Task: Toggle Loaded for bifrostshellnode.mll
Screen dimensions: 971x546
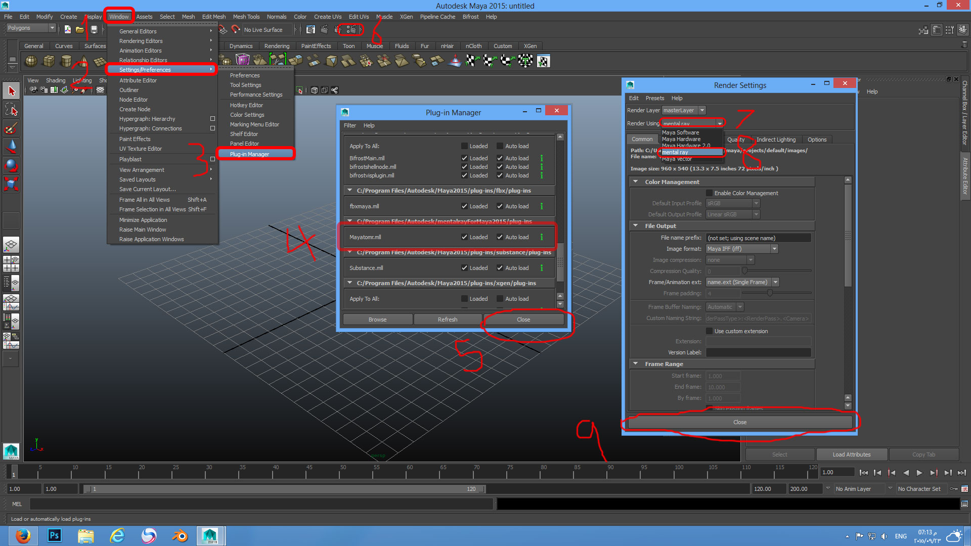Action: tap(464, 167)
